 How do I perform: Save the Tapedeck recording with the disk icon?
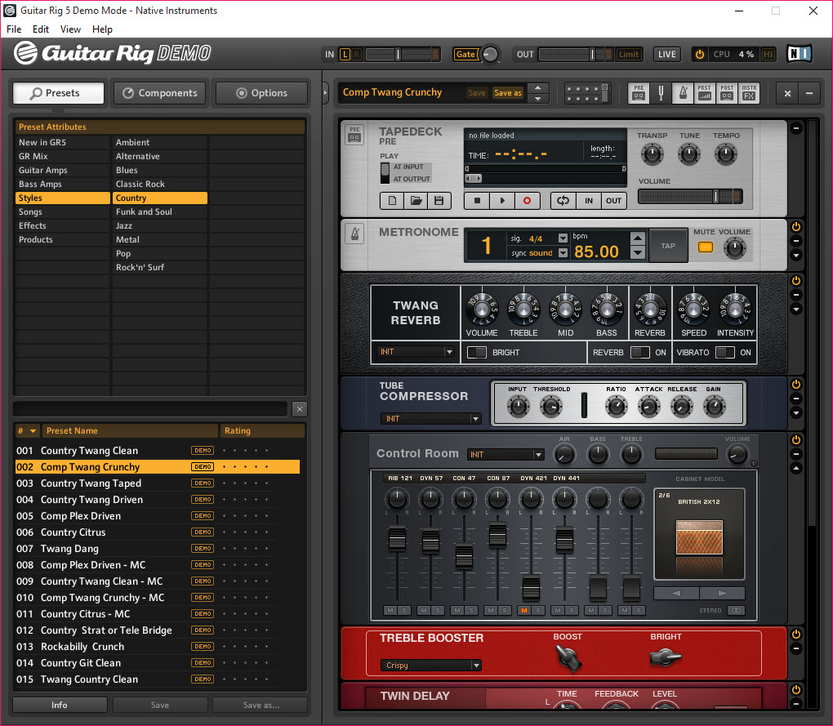pos(439,201)
